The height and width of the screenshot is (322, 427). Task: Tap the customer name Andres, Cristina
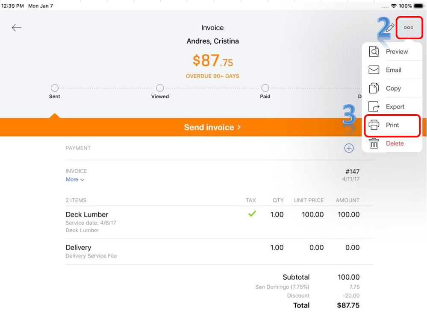tap(212, 41)
